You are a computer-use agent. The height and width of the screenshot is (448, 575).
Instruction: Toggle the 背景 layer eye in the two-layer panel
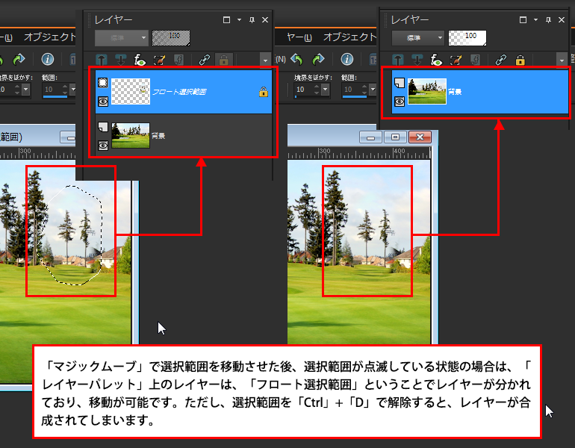(x=103, y=146)
